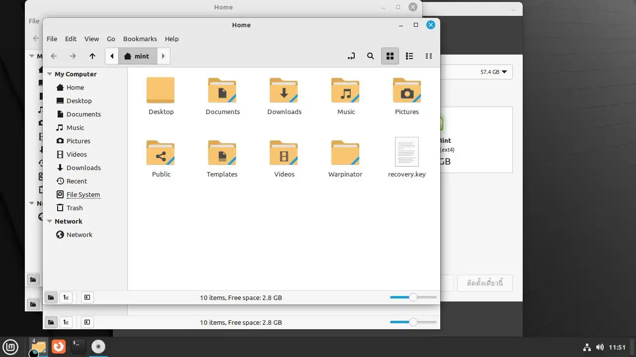This screenshot has height=357, width=636.
Task: Open the Public folder icon
Action: point(160,152)
